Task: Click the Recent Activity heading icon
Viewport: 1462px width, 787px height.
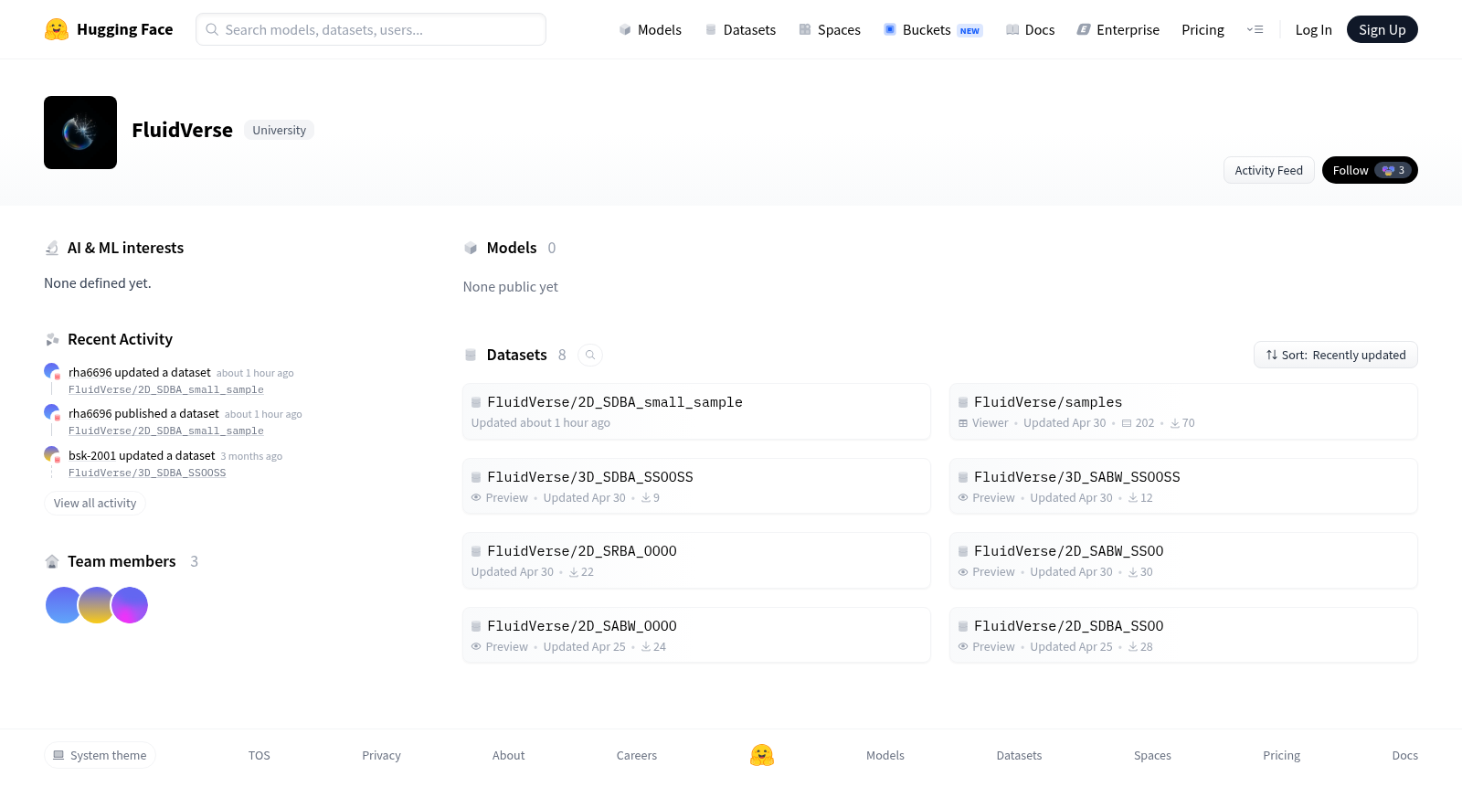Action: click(x=52, y=339)
